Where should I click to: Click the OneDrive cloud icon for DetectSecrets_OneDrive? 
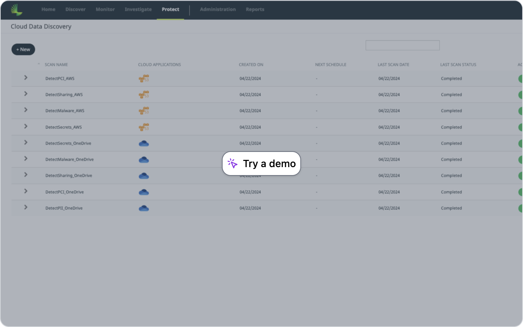[x=144, y=143]
